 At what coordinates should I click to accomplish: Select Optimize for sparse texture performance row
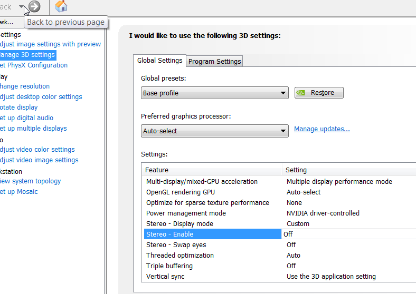coord(280,203)
